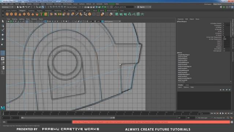Click the SVG shelf icon next to Type
The height and width of the screenshot is (132, 234).
(46, 14)
